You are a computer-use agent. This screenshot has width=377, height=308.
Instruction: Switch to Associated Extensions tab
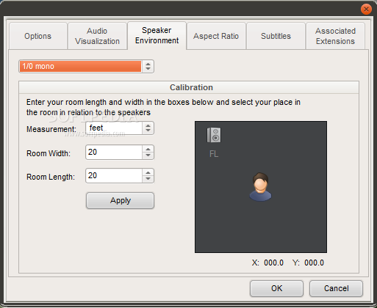335,36
